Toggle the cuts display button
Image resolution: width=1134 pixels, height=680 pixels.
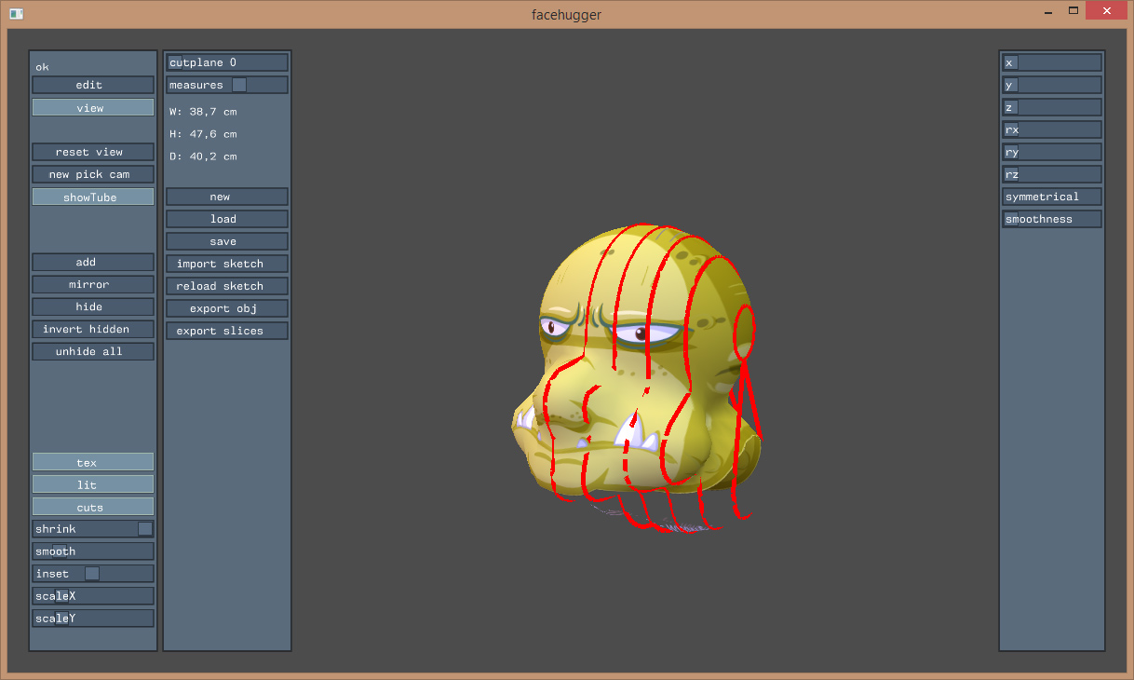(92, 507)
